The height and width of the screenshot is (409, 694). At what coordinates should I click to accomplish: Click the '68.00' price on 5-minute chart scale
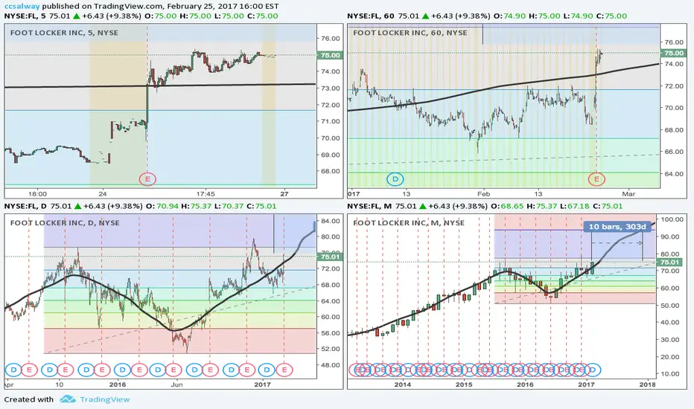click(331, 171)
